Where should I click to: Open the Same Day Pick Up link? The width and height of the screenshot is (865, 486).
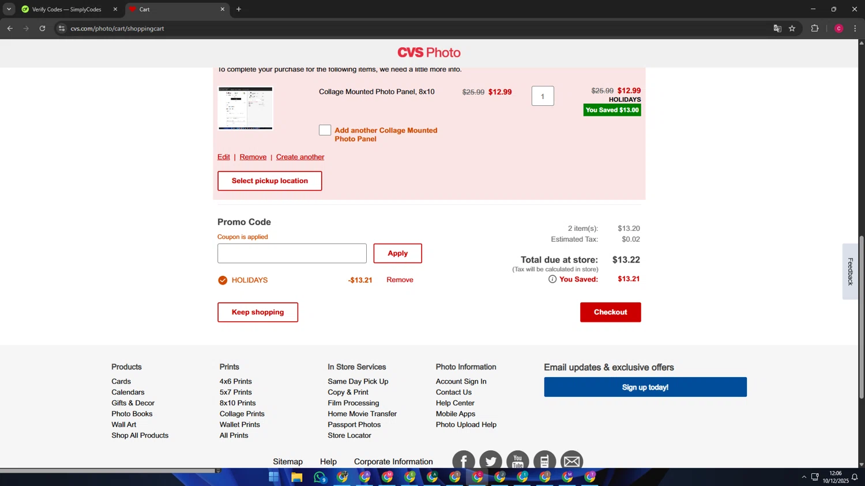tap(358, 381)
